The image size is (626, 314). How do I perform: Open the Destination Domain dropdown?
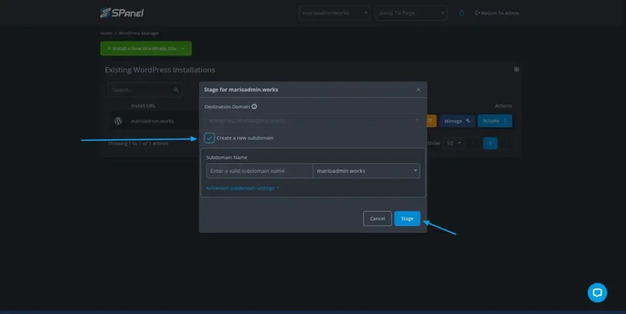pos(314,120)
